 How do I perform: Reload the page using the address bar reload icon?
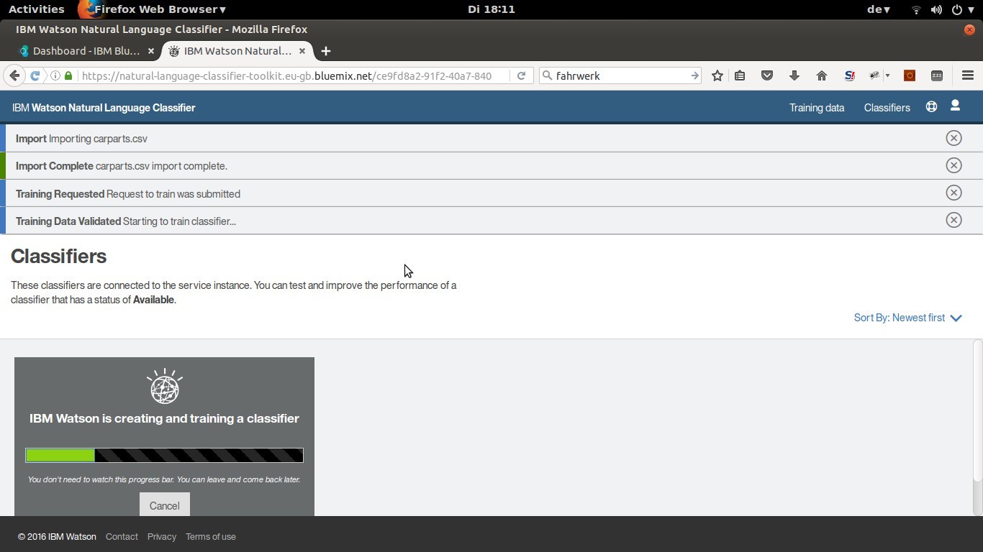tap(521, 75)
